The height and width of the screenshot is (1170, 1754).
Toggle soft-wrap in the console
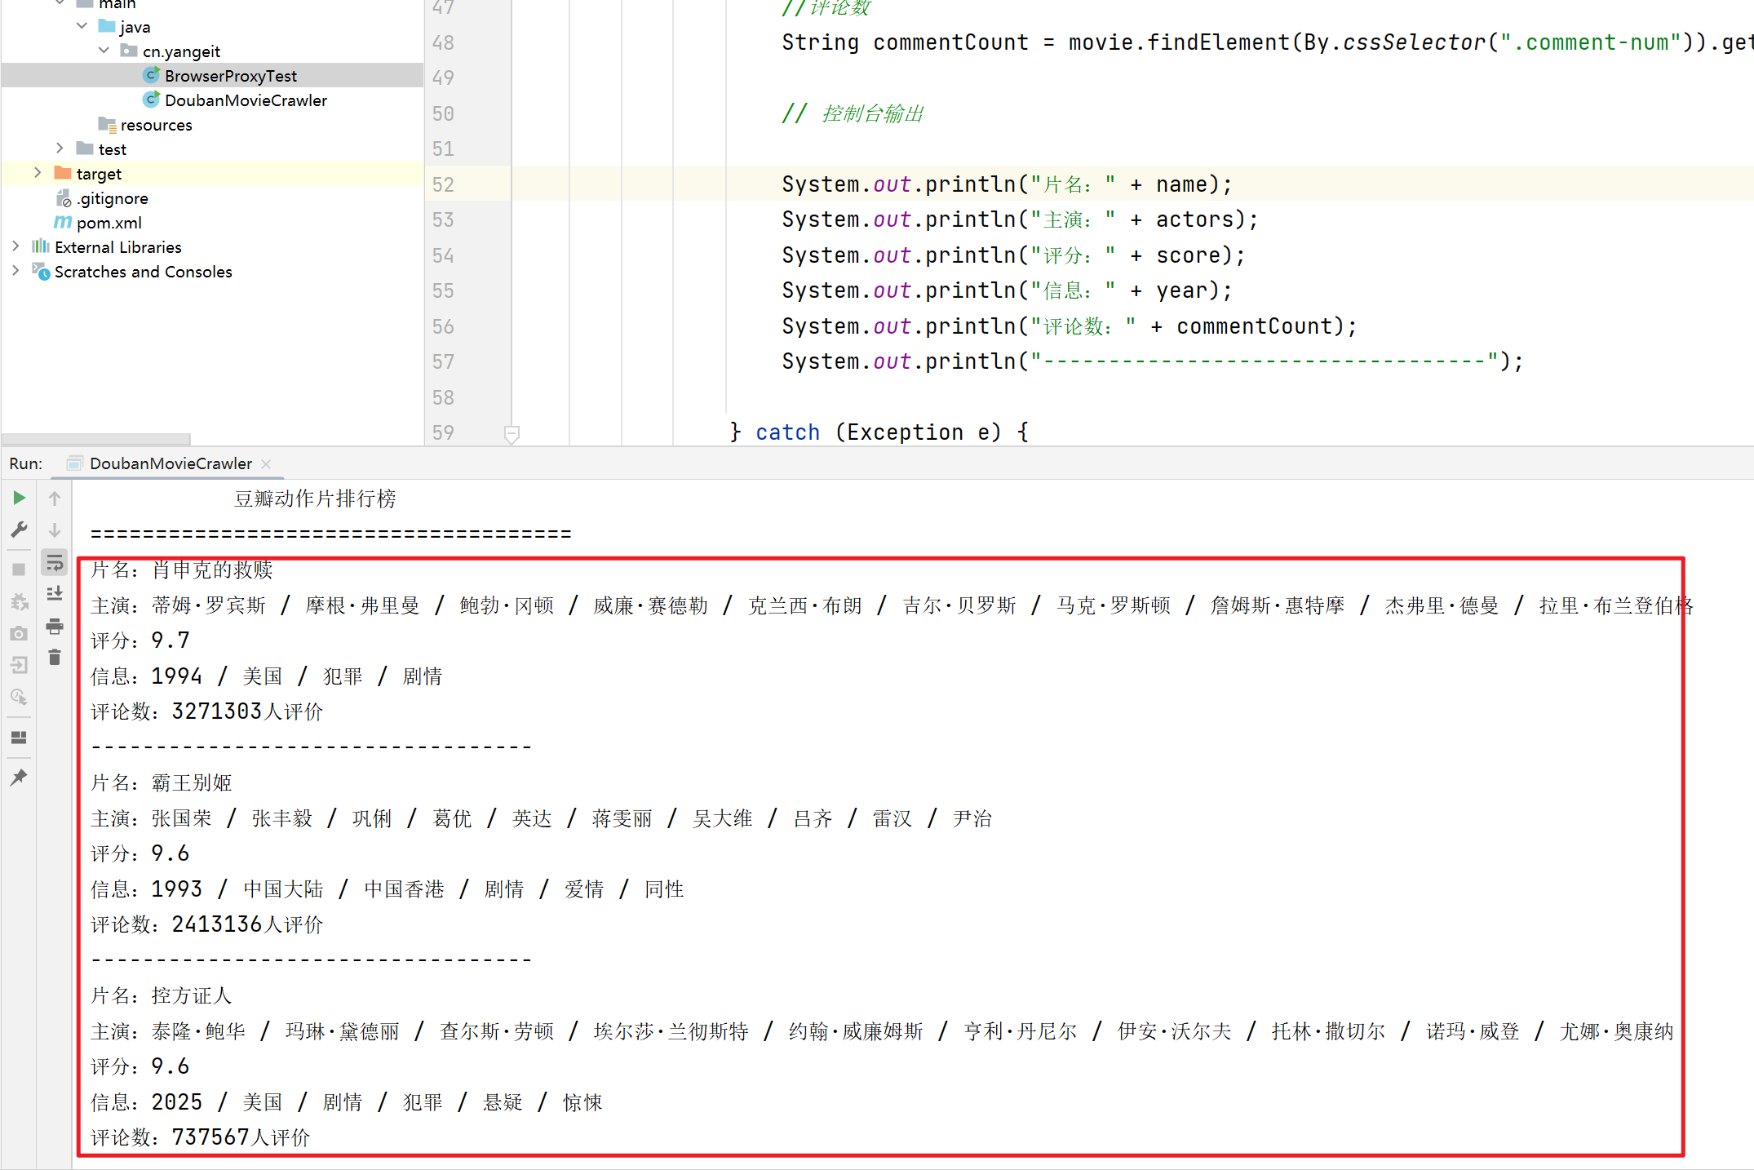pos(55,562)
